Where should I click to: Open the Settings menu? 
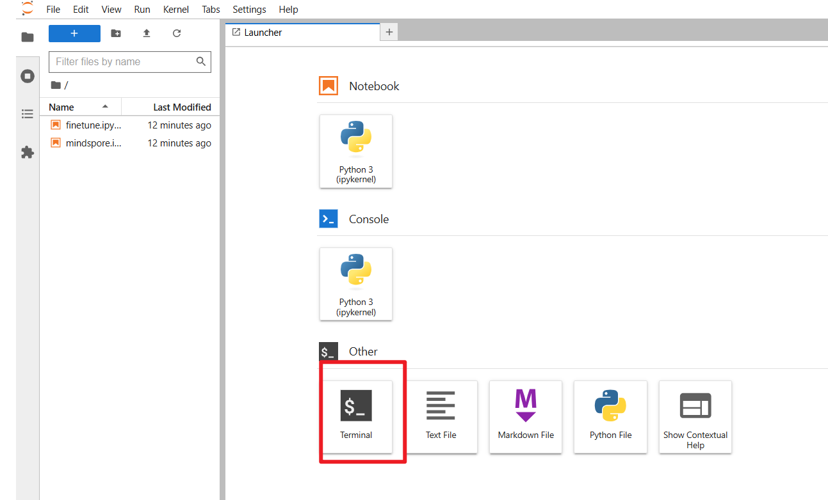[x=249, y=10]
